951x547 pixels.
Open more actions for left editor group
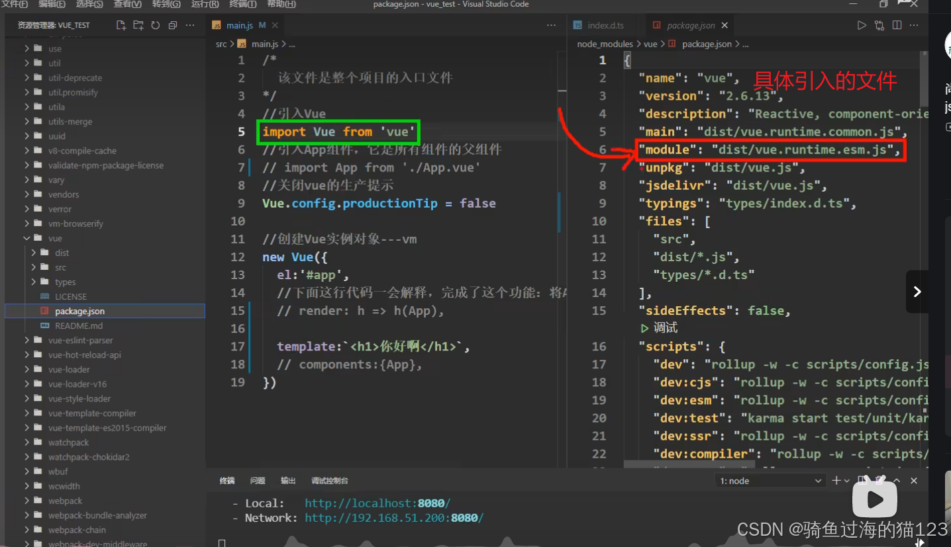[551, 25]
